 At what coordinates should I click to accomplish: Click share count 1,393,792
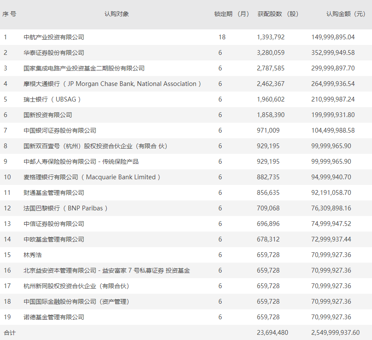coord(271,37)
